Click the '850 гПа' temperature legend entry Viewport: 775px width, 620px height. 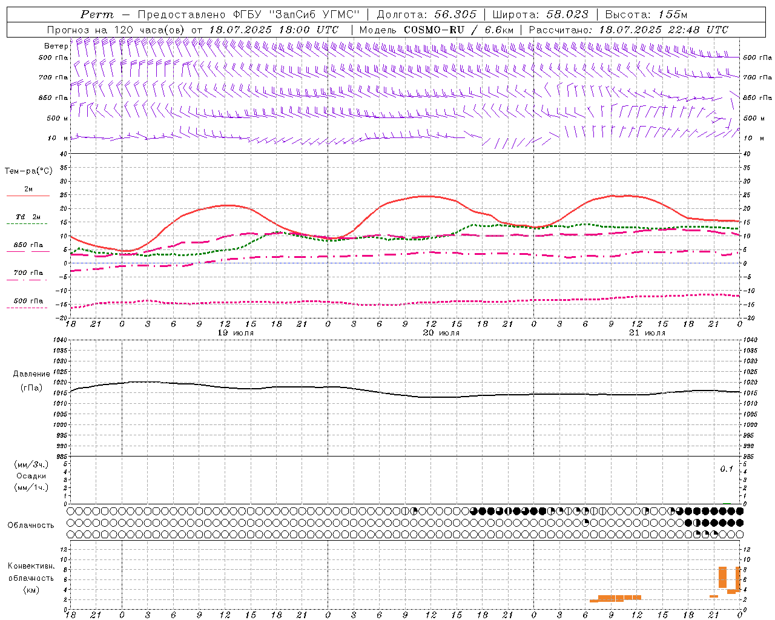pos(28,245)
